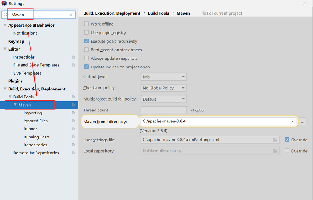Select Repositories under Maven

tap(35, 145)
